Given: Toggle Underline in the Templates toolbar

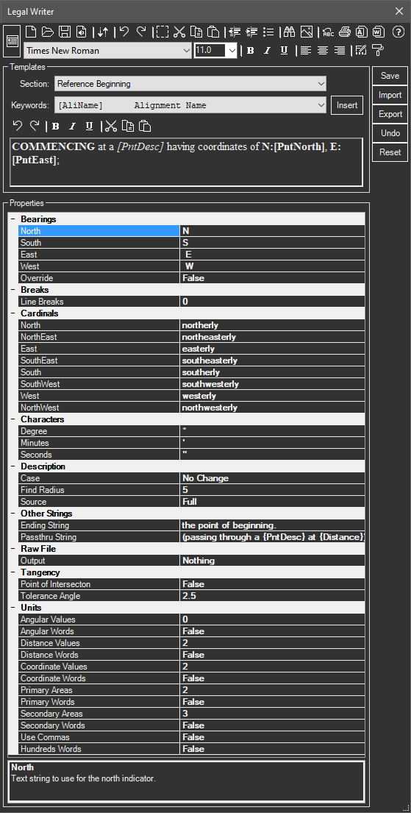Looking at the screenshot, I should pyautogui.click(x=89, y=126).
